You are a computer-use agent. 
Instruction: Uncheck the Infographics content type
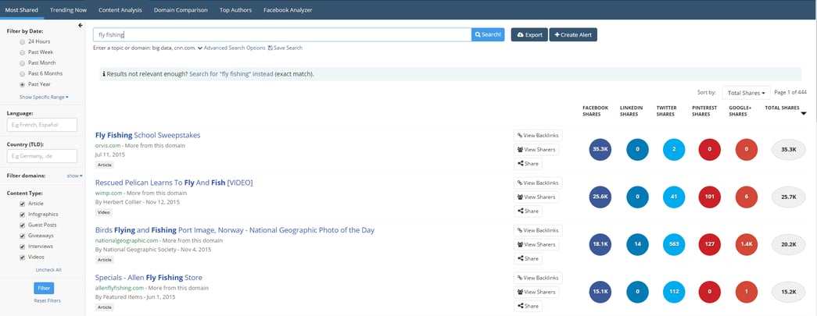click(23, 214)
